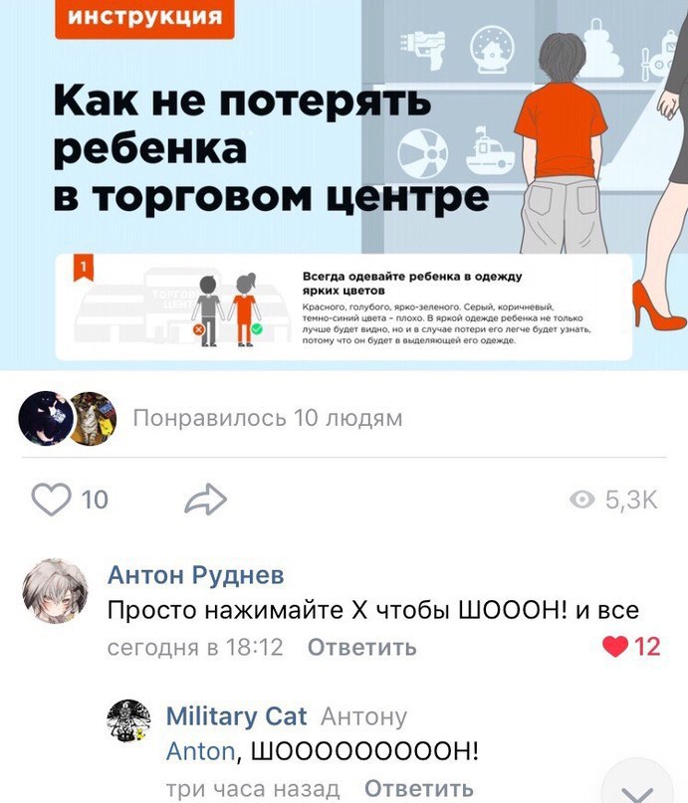Open Military Cat profile name link
This screenshot has height=803, width=688.
point(237,716)
